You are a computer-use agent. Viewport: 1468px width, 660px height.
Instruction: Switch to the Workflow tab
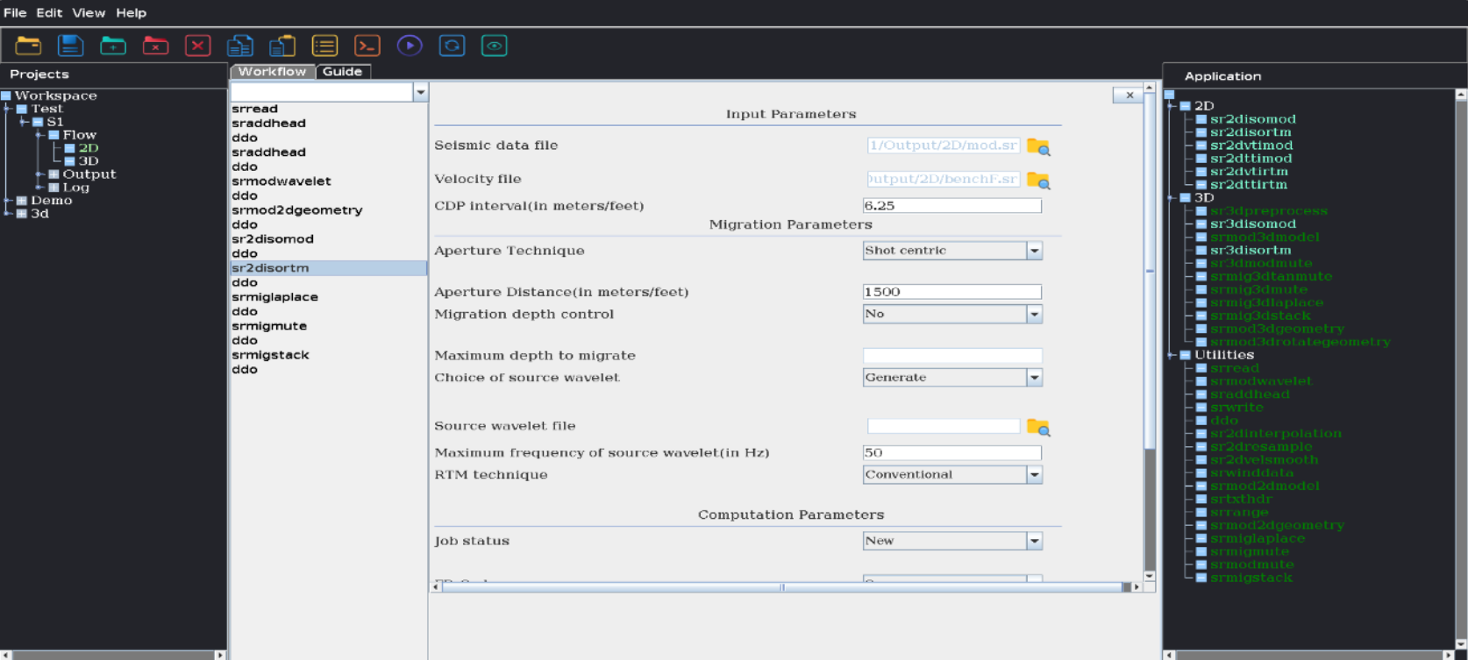pos(272,72)
